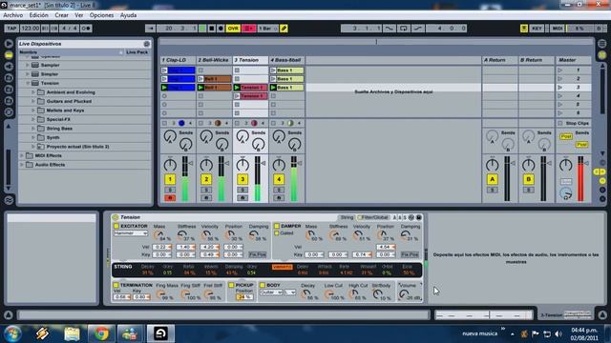Open the Archivo menu

12,15
